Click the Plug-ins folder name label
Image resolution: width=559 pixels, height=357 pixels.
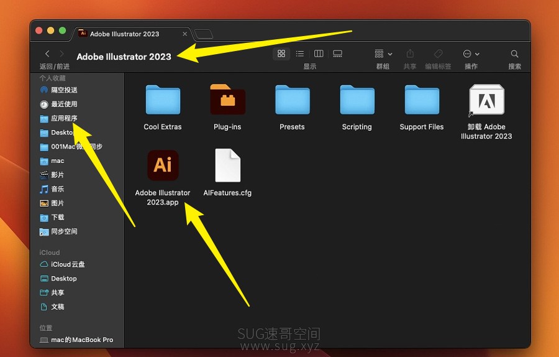(x=227, y=127)
